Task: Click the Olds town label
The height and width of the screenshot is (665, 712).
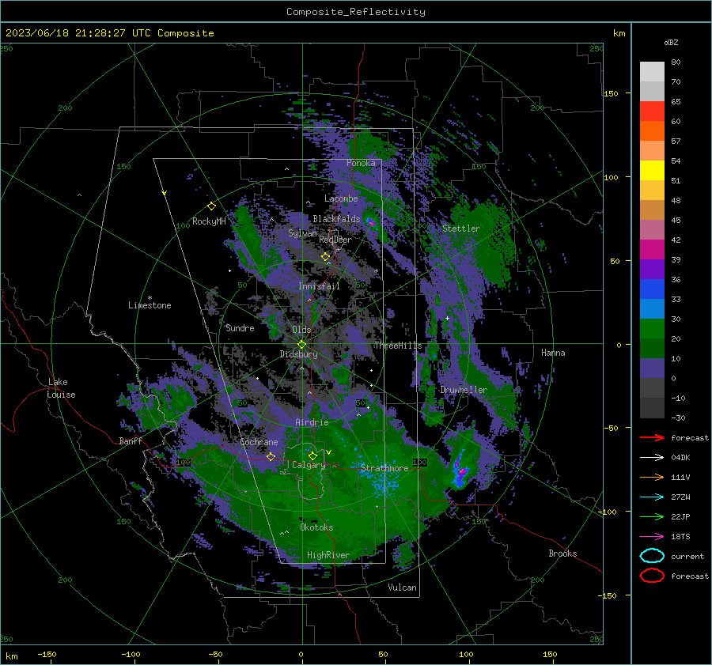Action: 301,330
